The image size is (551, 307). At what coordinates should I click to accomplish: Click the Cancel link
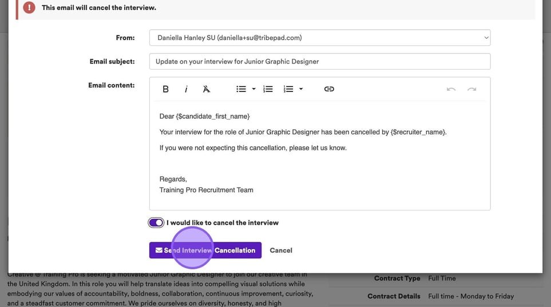coord(281,250)
